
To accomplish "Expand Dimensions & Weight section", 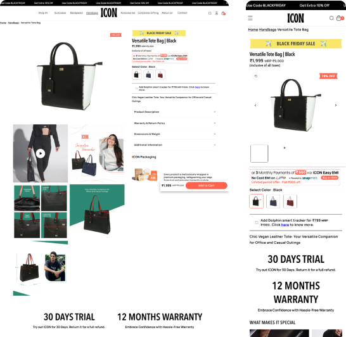I will tap(174, 134).
